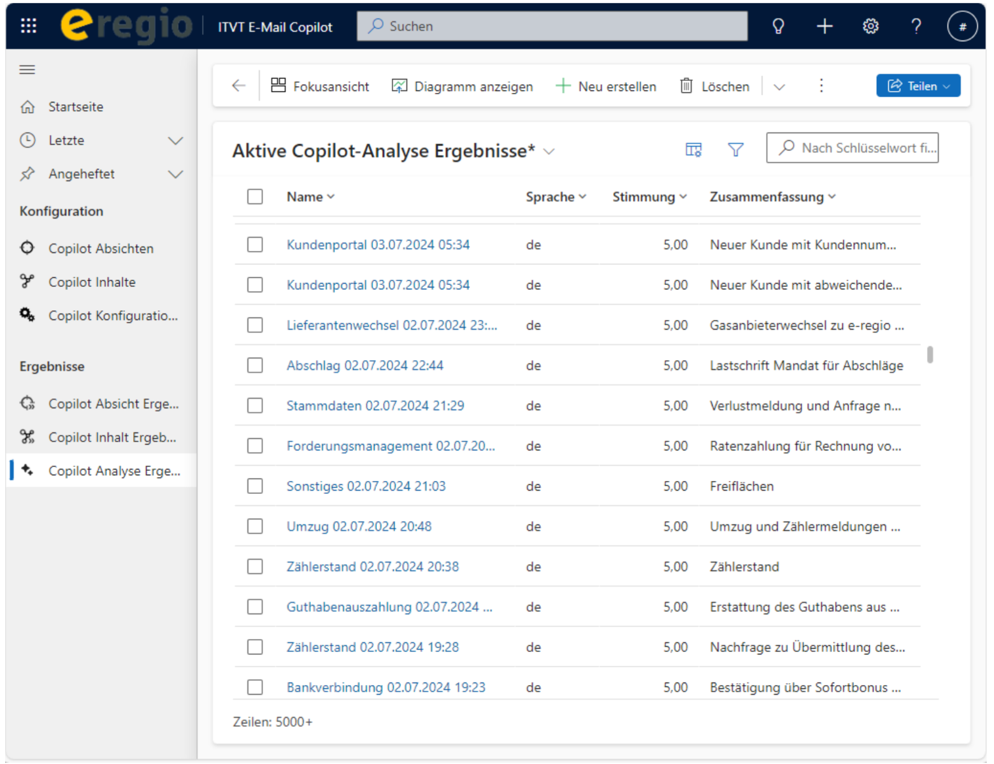The height and width of the screenshot is (764, 994).
Task: Open the app launcher waffle icon
Action: pos(28,25)
